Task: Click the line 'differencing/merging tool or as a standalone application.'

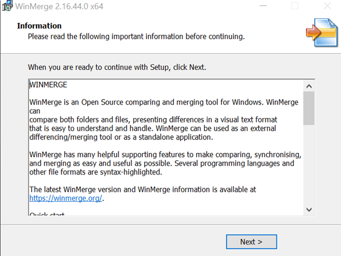Action: click(121, 137)
